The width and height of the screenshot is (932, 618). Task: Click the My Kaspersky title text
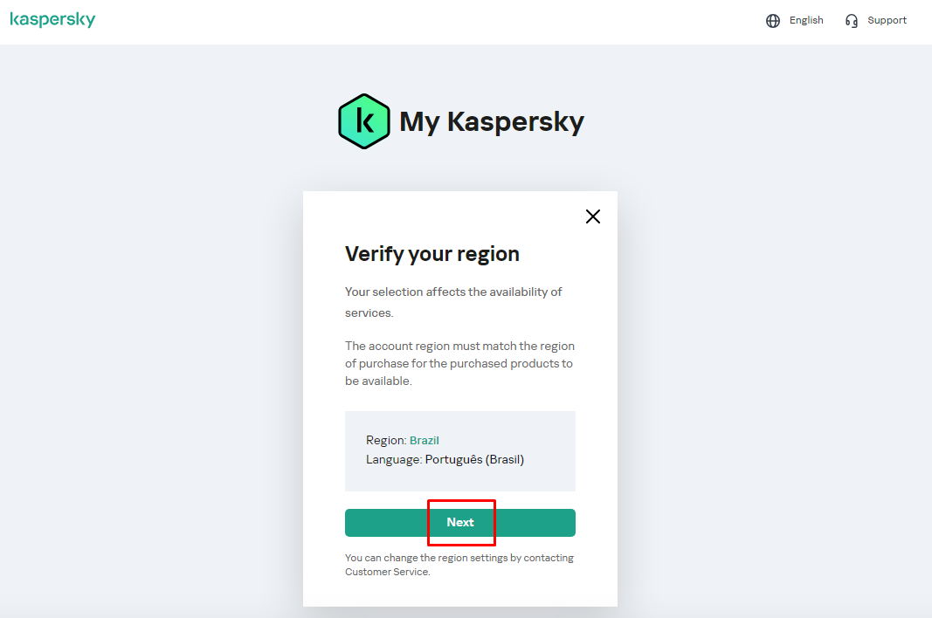click(x=491, y=122)
